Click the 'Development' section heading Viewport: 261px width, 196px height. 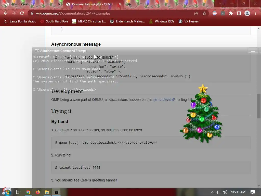67,91
